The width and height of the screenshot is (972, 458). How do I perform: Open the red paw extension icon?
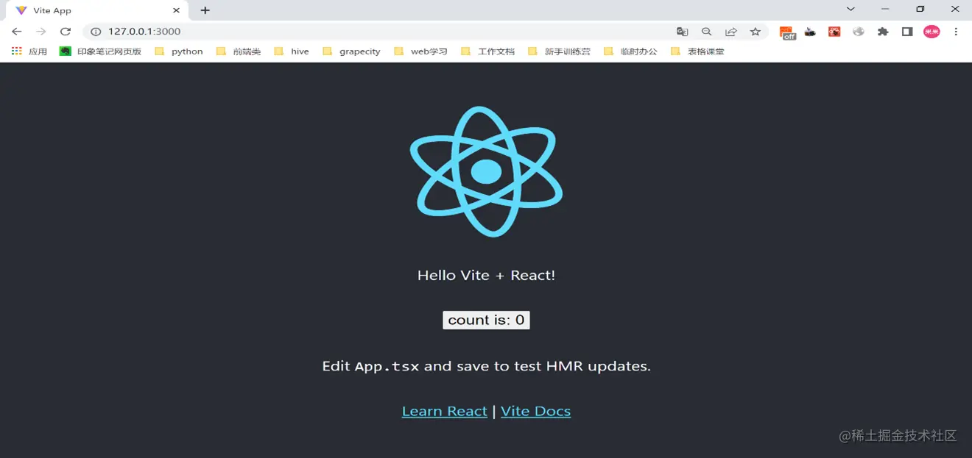(x=834, y=32)
